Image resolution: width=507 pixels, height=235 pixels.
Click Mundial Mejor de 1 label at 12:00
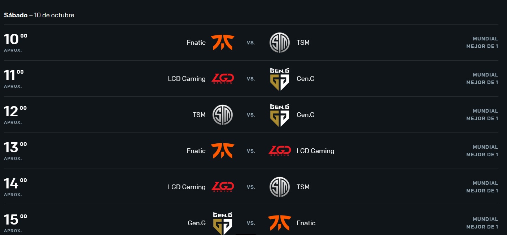(482, 115)
